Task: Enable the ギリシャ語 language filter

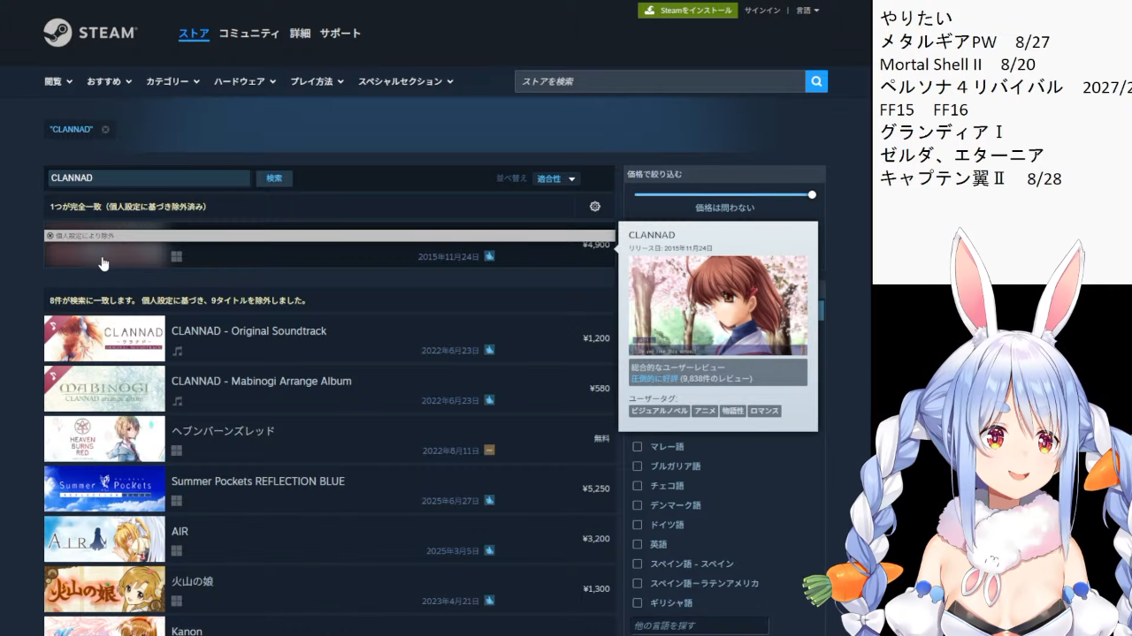Action: point(637,602)
